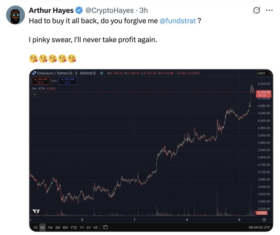Viewport: 280px width, 235px height.
Task: Open the go-to-date calendar icon
Action: click(x=105, y=227)
